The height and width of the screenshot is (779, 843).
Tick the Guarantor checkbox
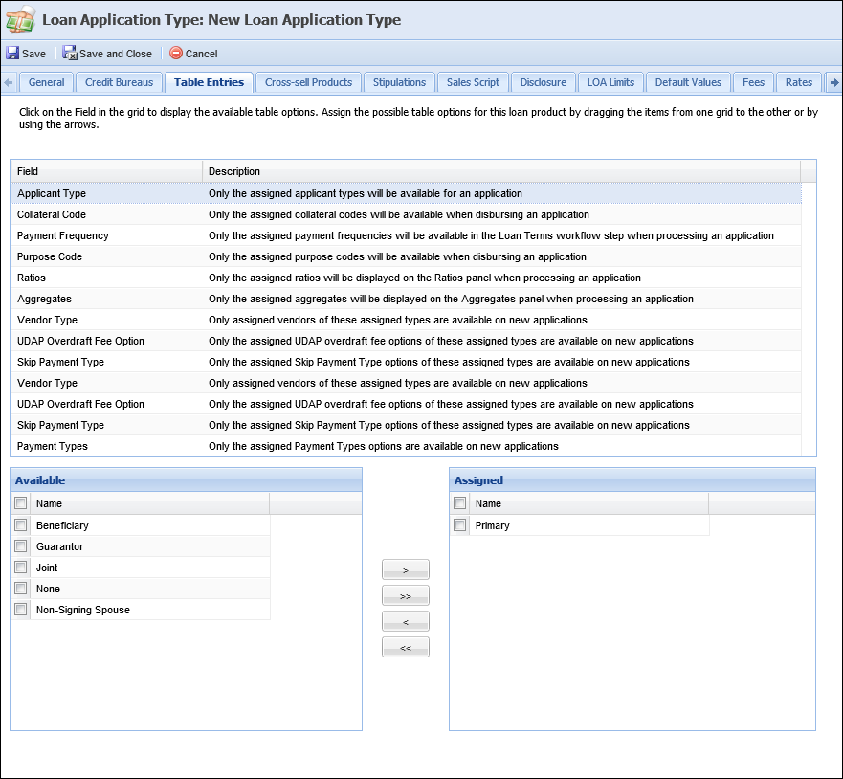pos(21,546)
